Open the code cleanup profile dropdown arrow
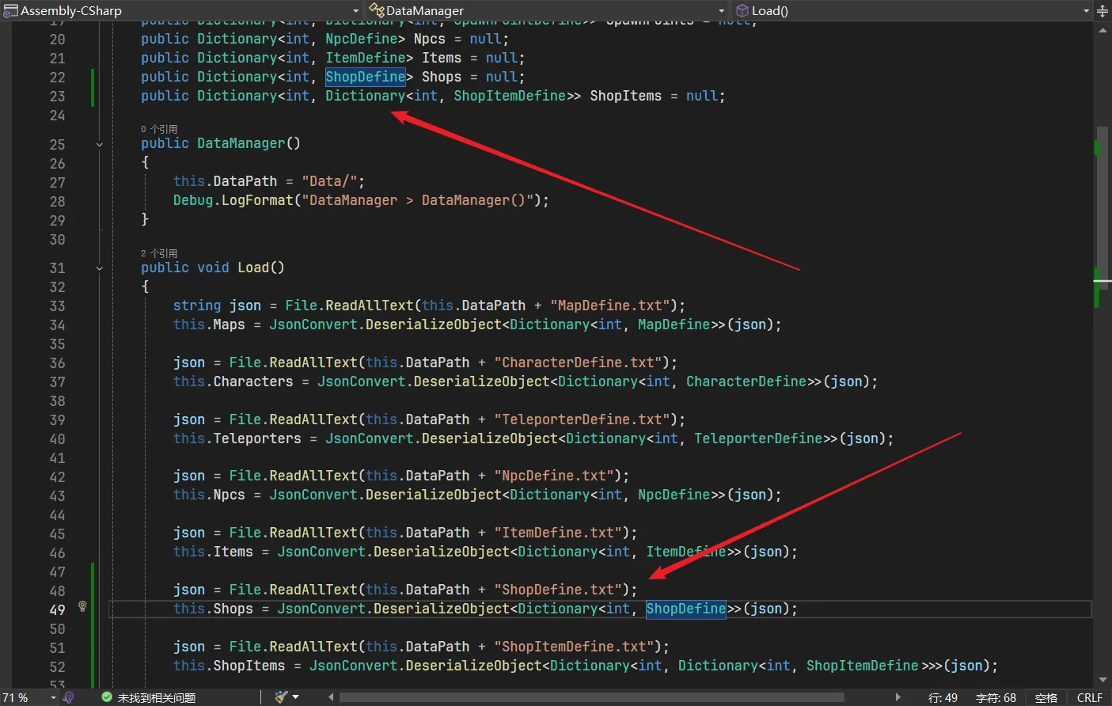The image size is (1112, 706). 296,697
